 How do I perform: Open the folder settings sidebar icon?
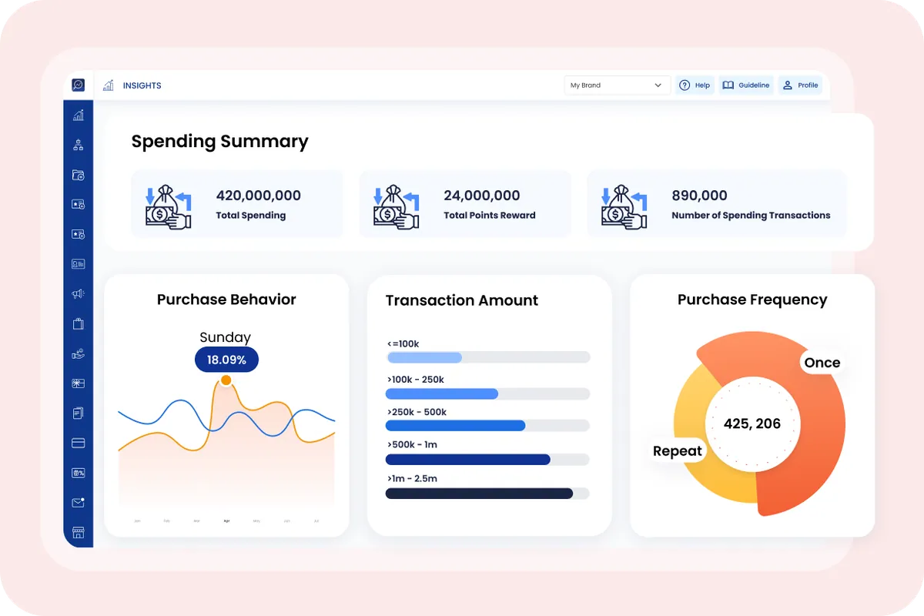pyautogui.click(x=78, y=175)
